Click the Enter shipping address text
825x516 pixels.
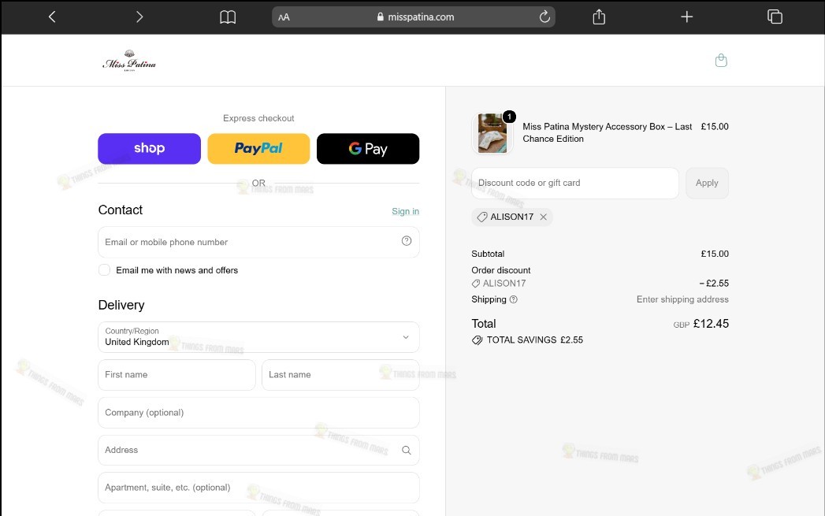click(x=682, y=299)
